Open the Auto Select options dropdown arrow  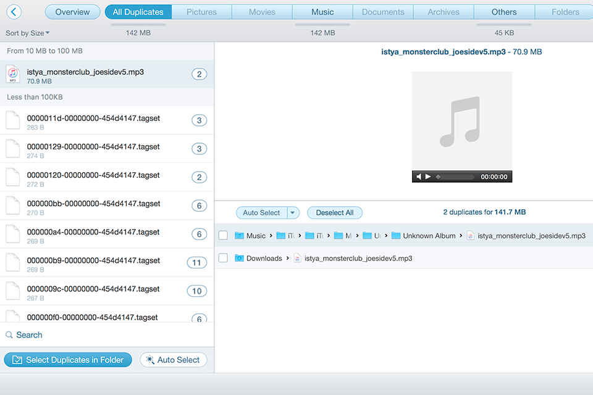click(x=292, y=212)
